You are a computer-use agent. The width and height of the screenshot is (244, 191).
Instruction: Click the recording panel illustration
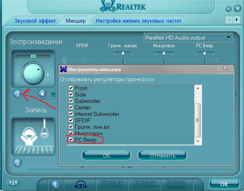pyautogui.click(x=33, y=136)
